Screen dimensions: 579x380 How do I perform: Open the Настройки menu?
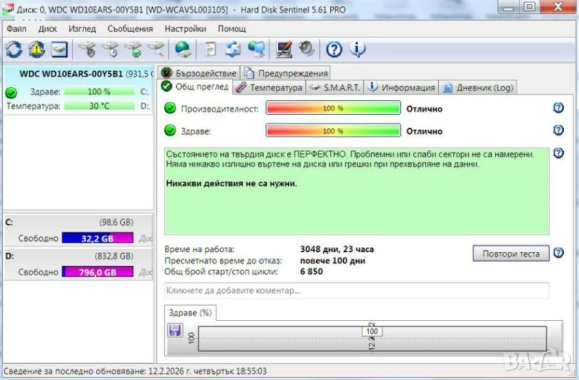tap(185, 29)
